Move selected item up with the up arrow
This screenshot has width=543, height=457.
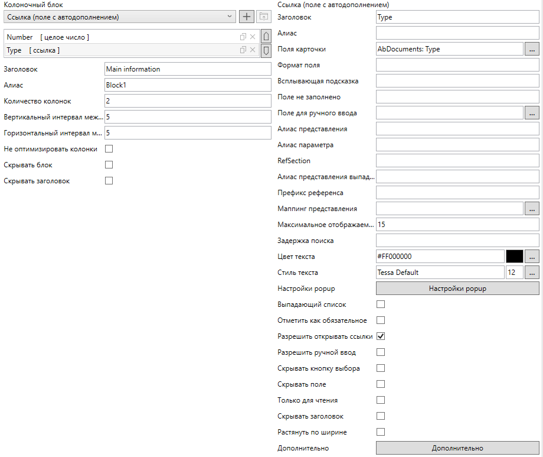tap(266, 37)
